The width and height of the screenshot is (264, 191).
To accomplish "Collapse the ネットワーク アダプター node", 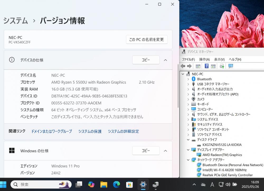I will click(x=188, y=160).
